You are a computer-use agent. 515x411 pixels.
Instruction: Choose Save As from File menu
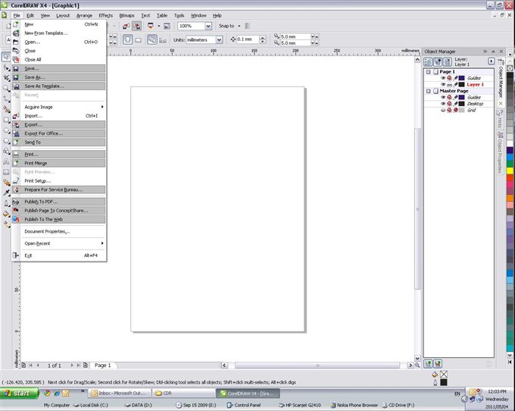pyautogui.click(x=59, y=77)
